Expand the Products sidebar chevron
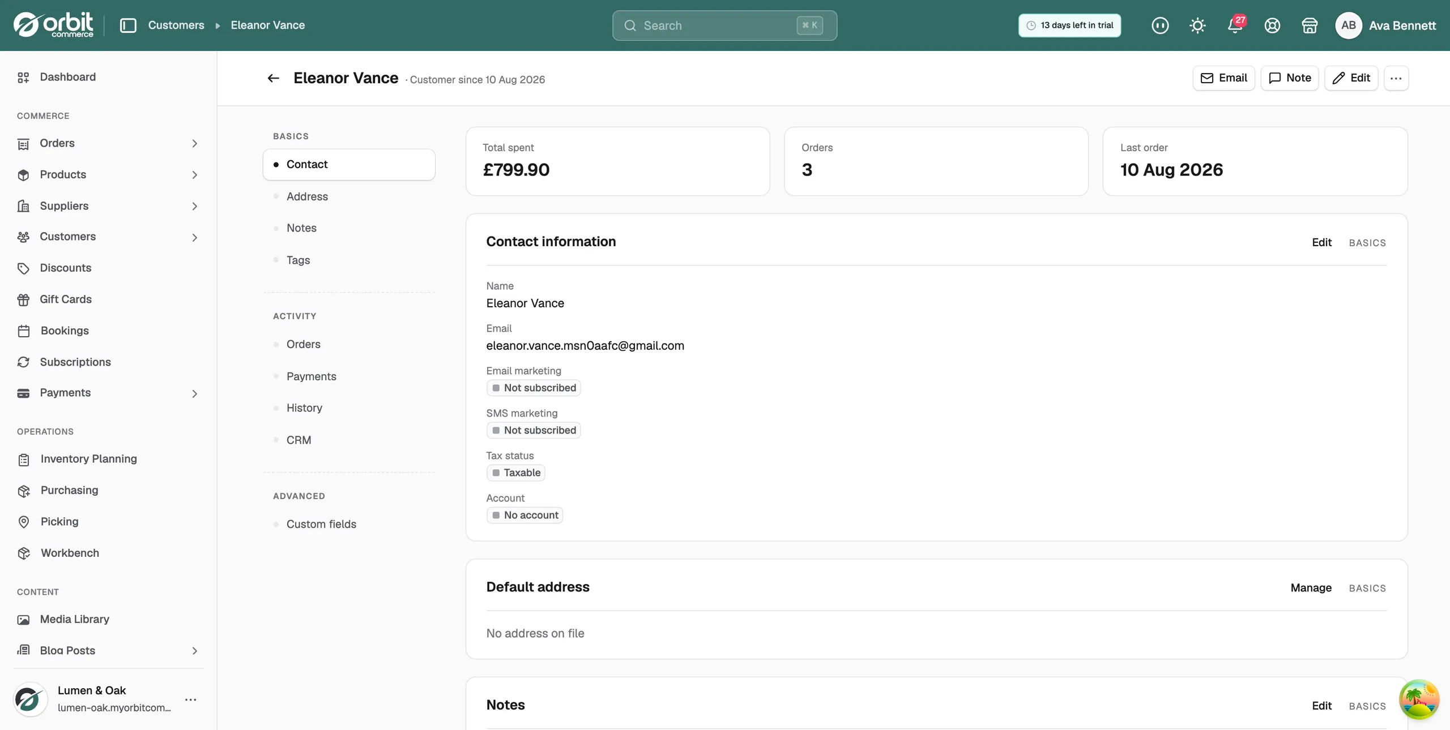Image resolution: width=1450 pixels, height=730 pixels. pyautogui.click(x=194, y=175)
